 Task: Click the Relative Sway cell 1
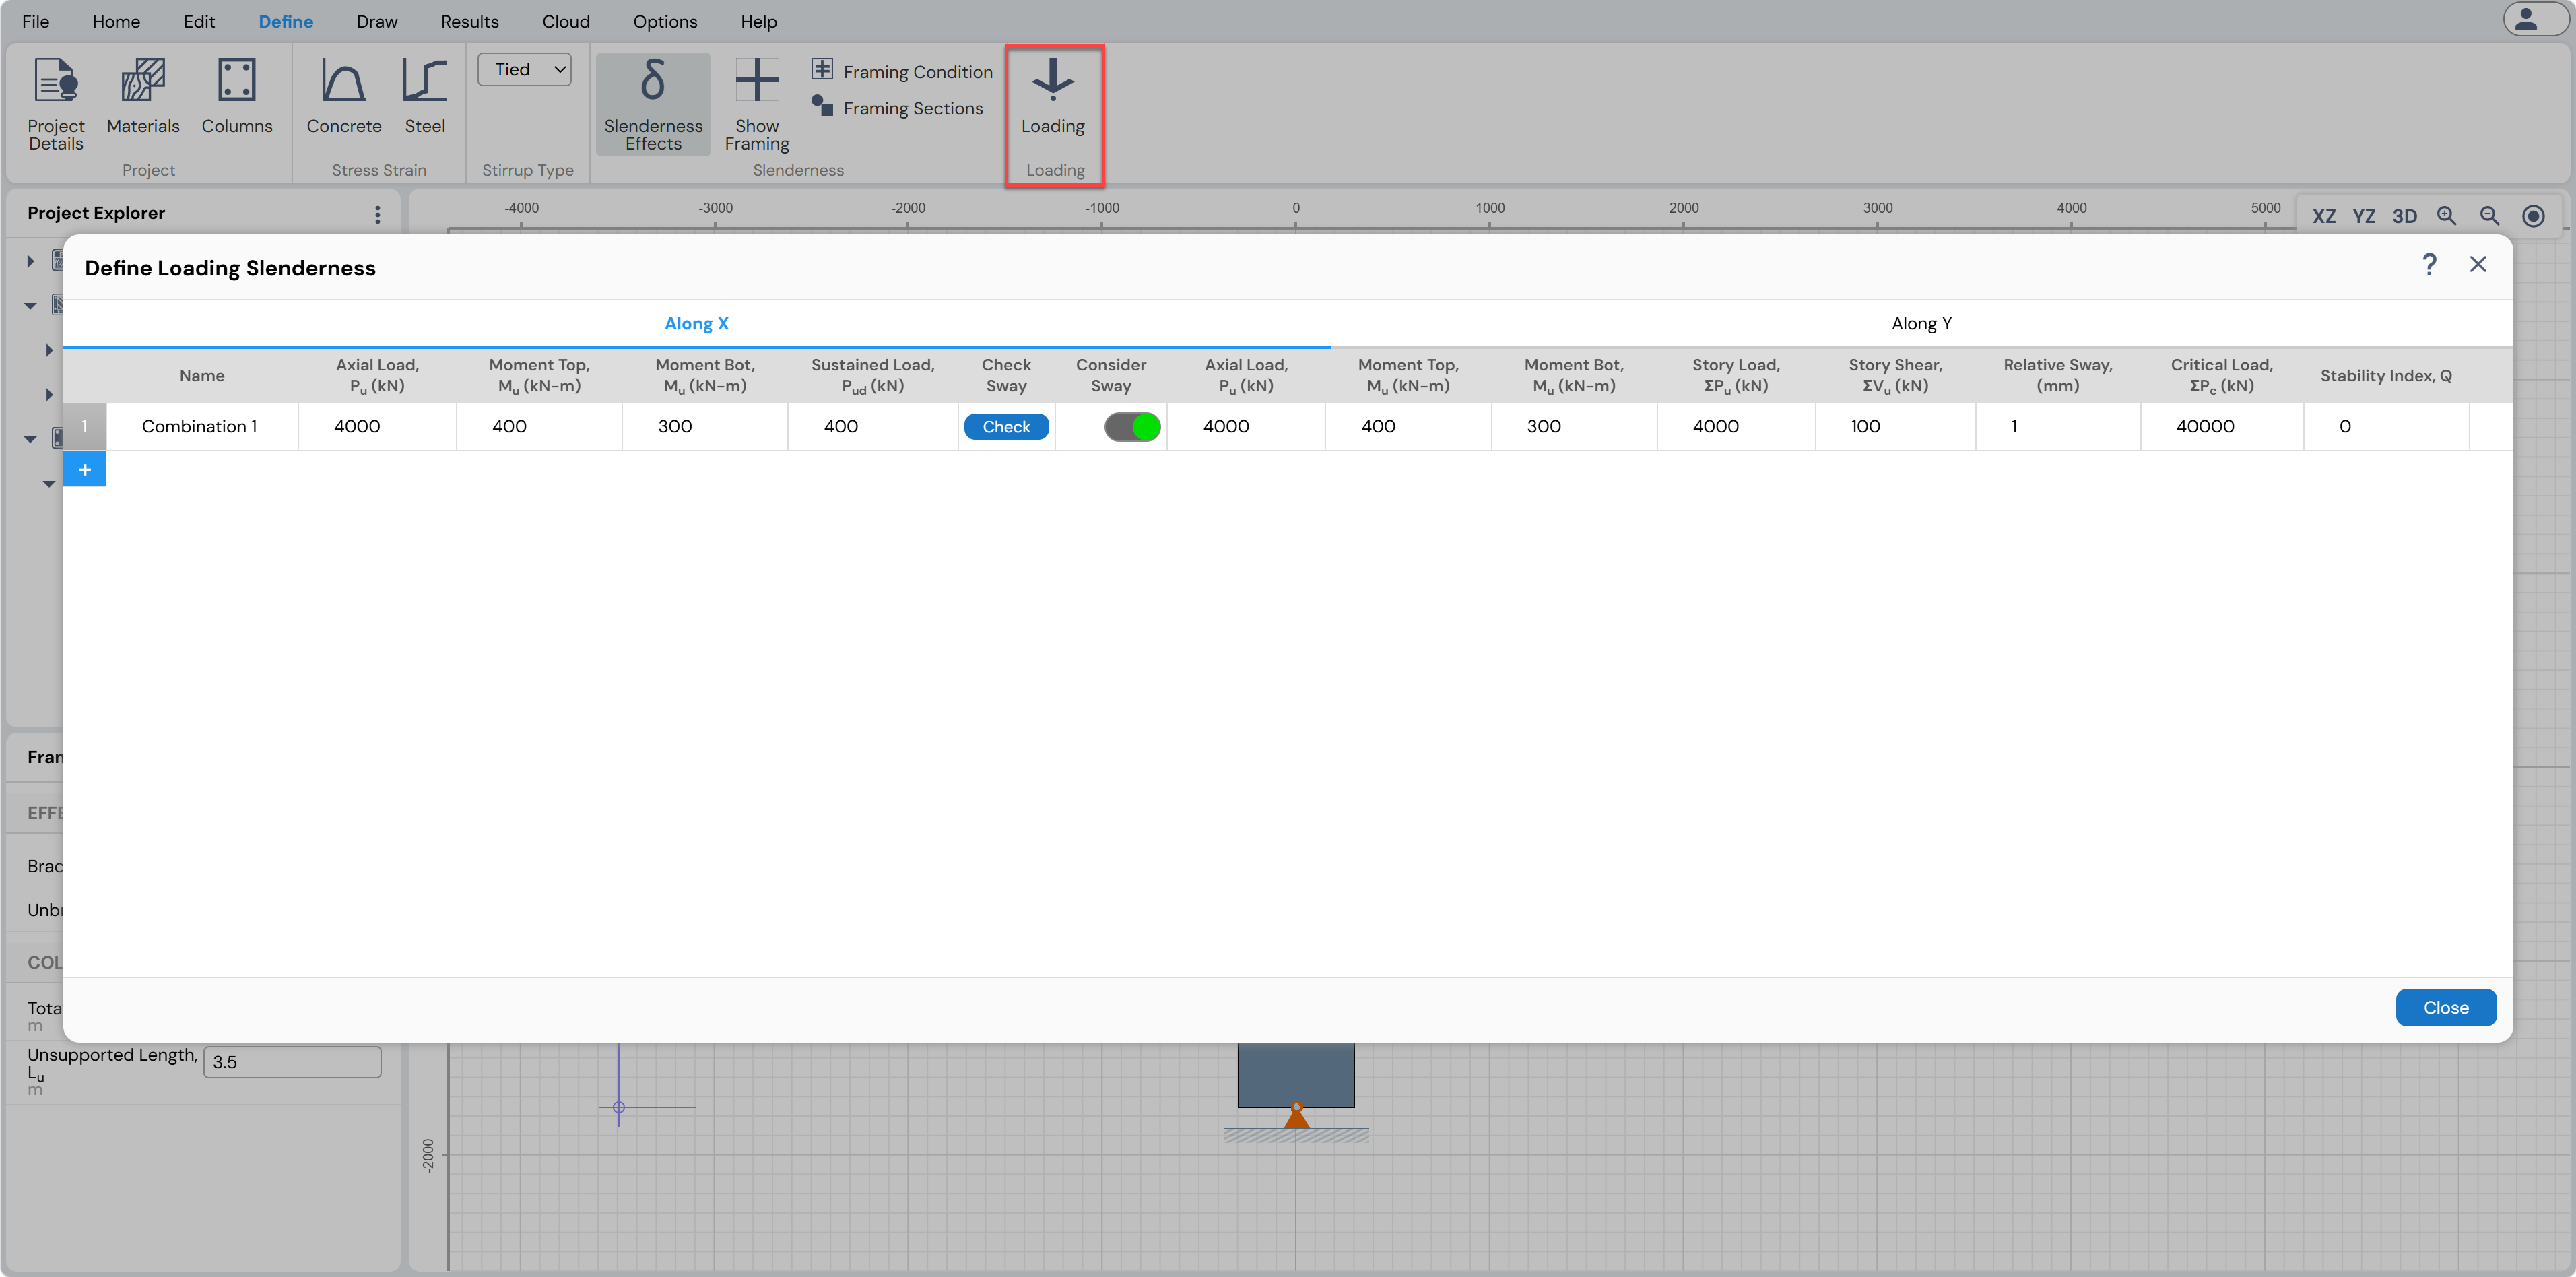pyautogui.click(x=2058, y=427)
